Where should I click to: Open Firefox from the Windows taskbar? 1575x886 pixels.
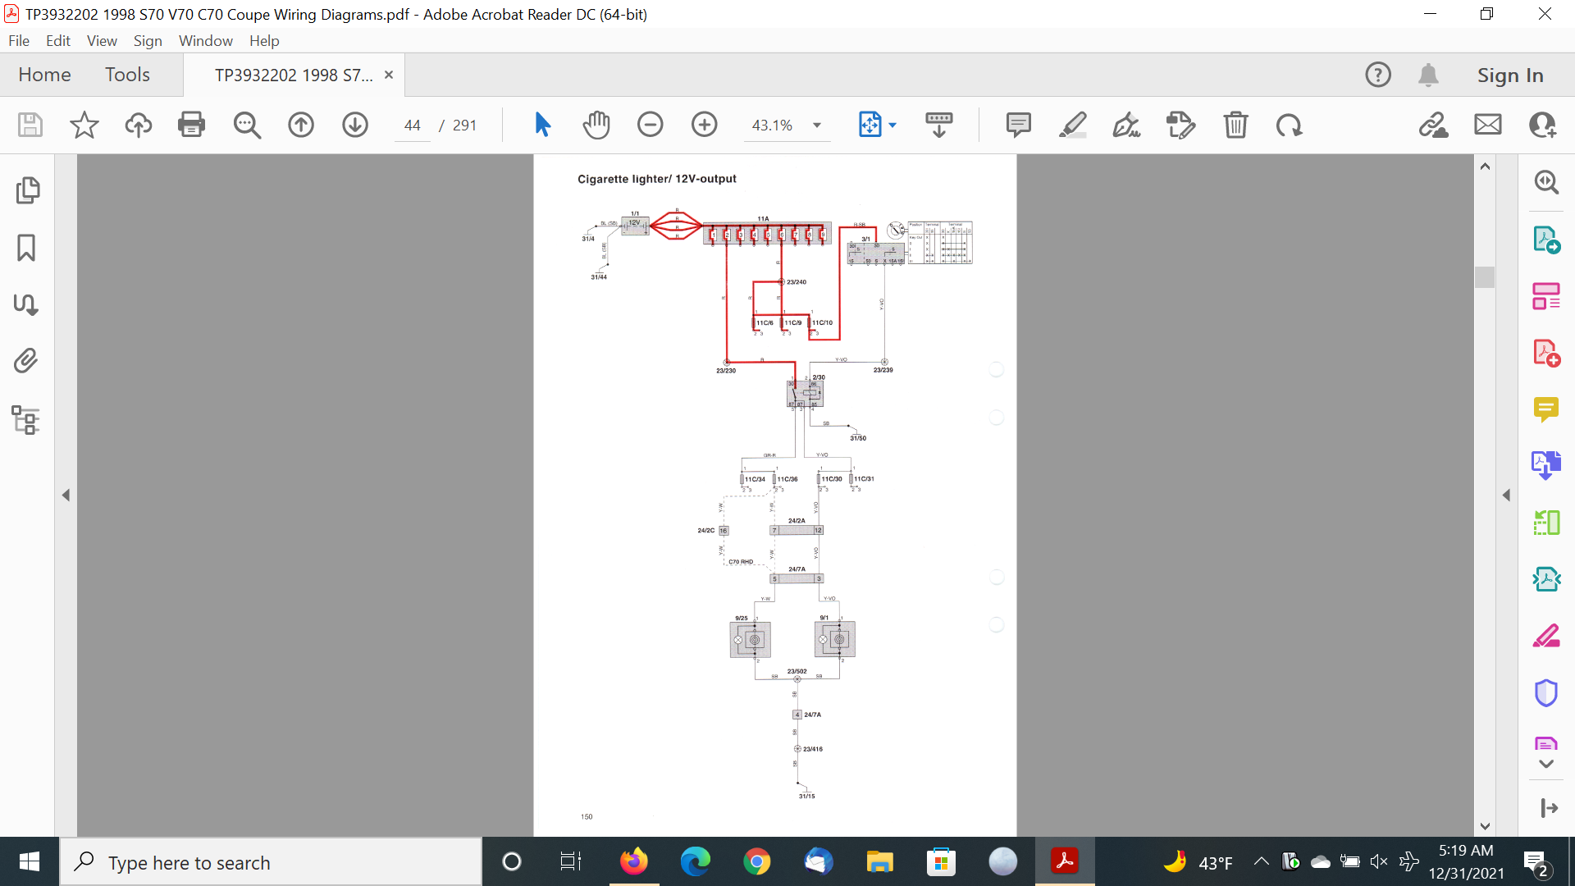pos(633,862)
